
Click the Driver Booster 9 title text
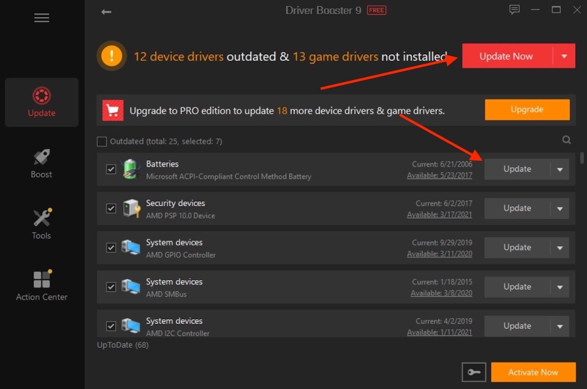[323, 10]
